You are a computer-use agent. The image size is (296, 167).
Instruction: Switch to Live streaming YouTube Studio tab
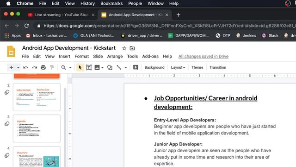62,15
